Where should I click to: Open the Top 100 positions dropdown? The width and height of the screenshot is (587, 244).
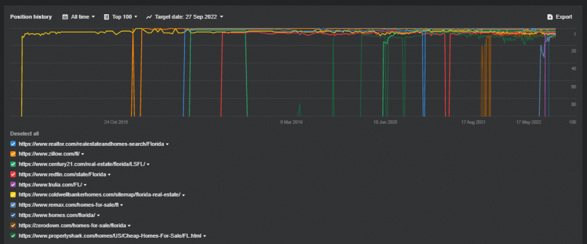pos(120,17)
